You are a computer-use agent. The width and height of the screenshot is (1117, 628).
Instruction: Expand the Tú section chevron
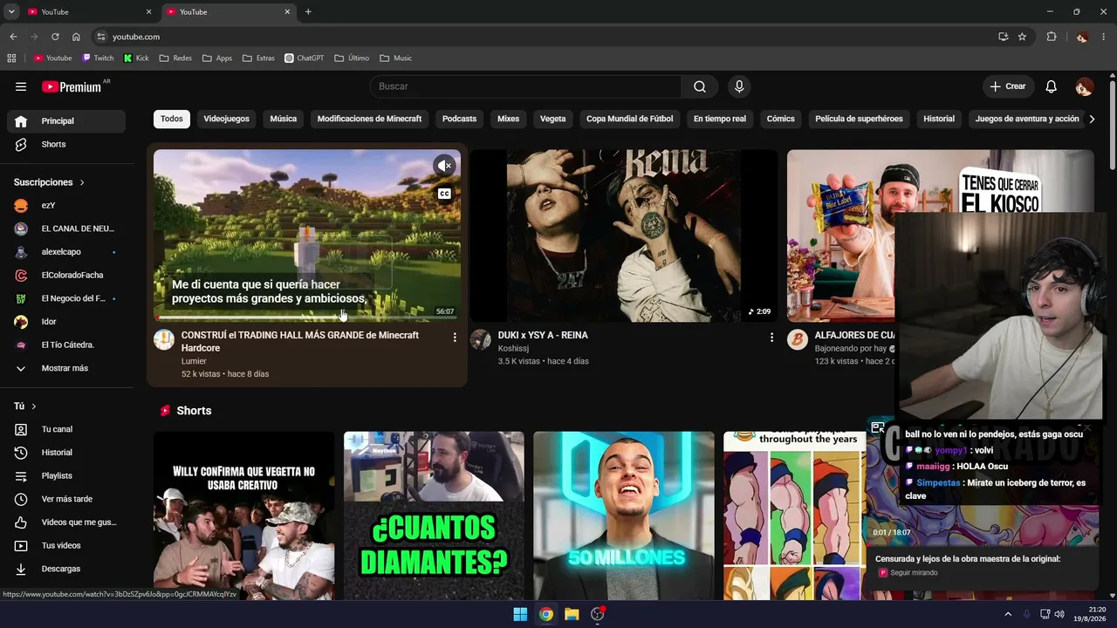[x=34, y=406]
